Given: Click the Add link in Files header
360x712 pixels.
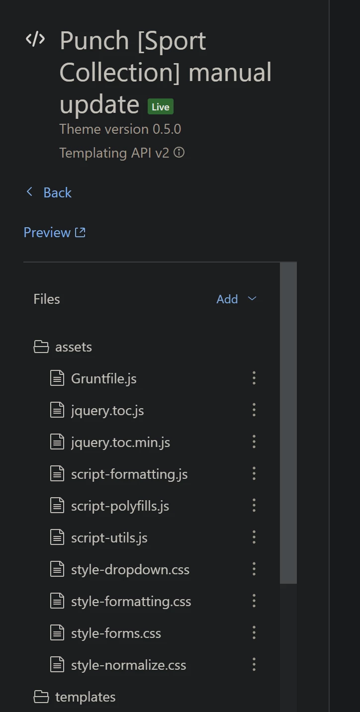Looking at the screenshot, I should point(227,299).
